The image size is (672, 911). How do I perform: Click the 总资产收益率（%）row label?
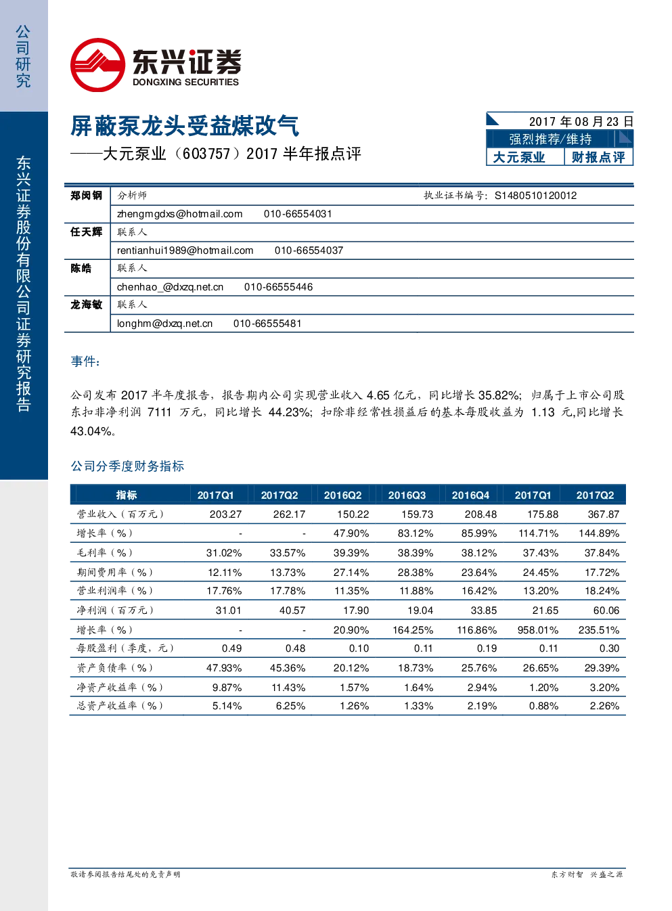pos(120,706)
